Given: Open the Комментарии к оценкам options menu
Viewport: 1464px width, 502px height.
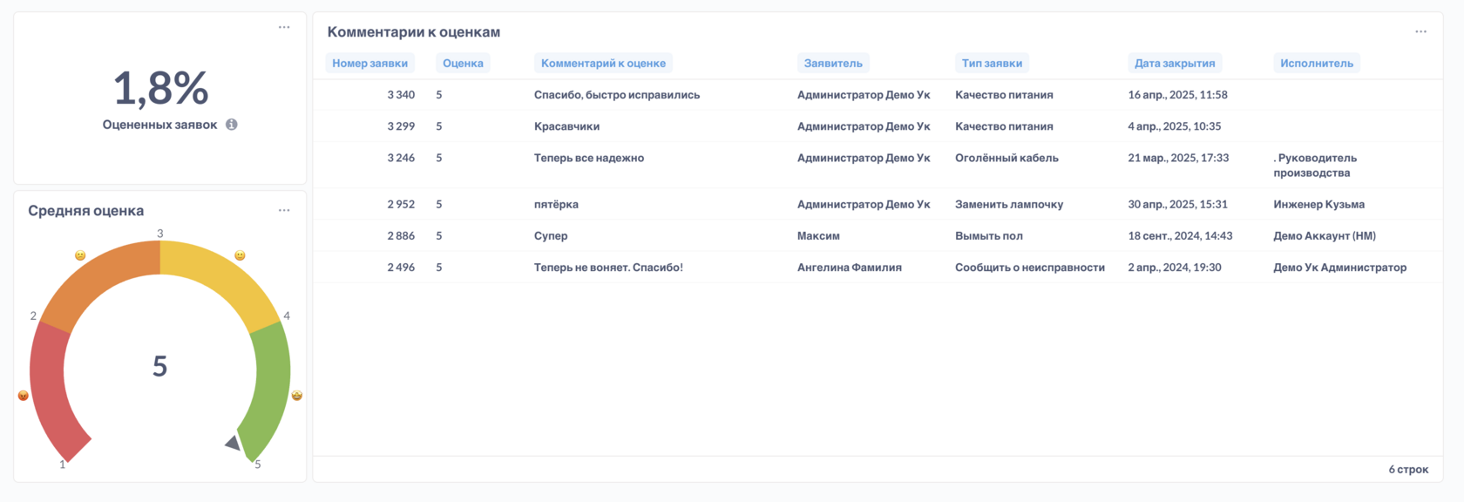Looking at the screenshot, I should [x=1420, y=31].
